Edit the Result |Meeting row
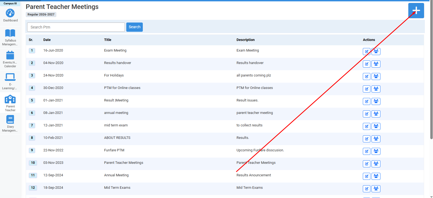 [x=366, y=101]
